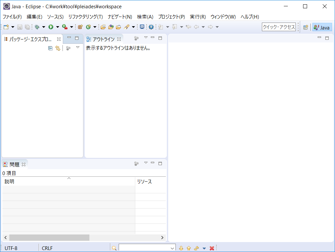Click inside the bottom search input field
Screen dimensions: 335x252
145,247
